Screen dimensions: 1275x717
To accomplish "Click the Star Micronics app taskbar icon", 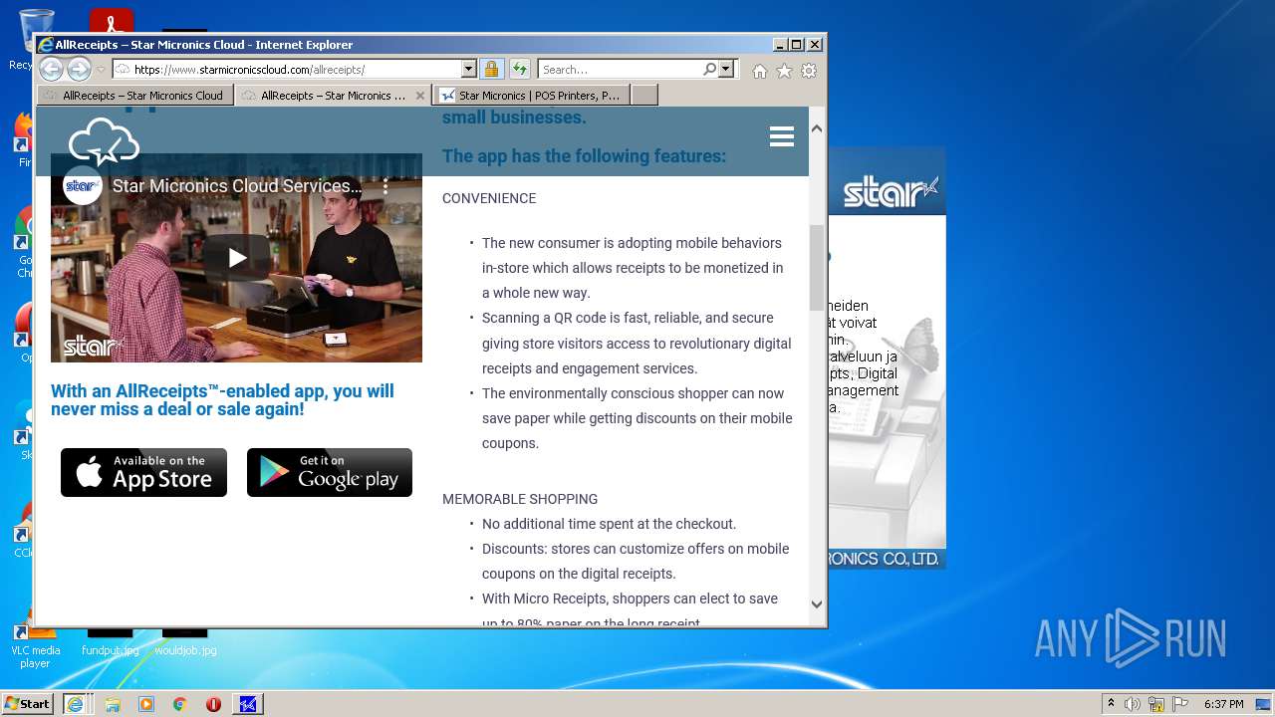I will (x=248, y=704).
